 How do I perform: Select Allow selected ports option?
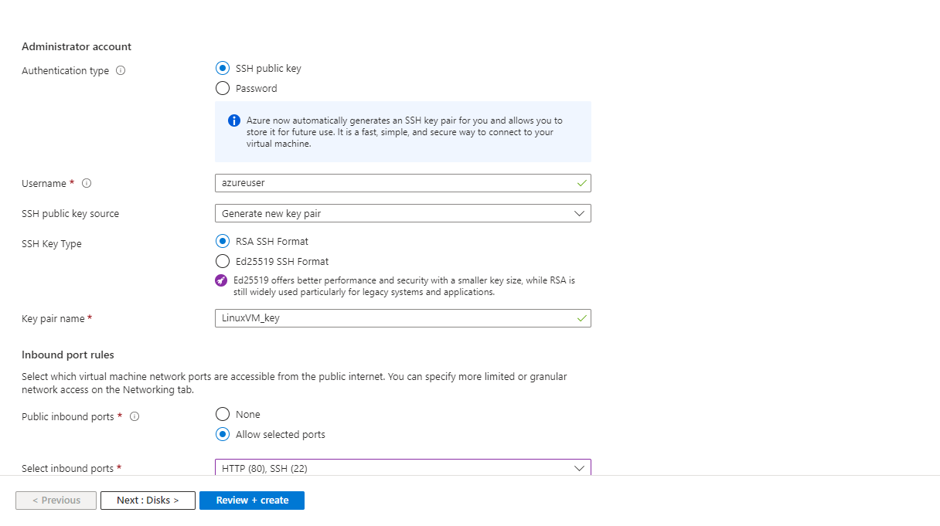click(223, 434)
